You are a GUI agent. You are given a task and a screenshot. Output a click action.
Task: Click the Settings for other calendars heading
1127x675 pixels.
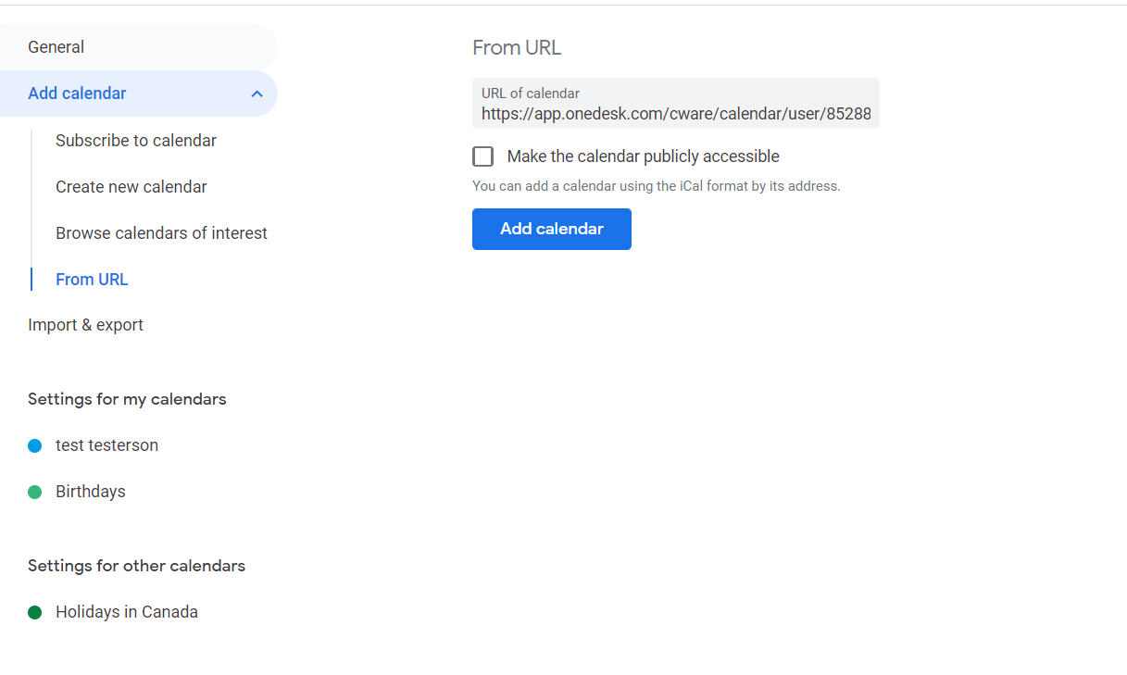136,566
